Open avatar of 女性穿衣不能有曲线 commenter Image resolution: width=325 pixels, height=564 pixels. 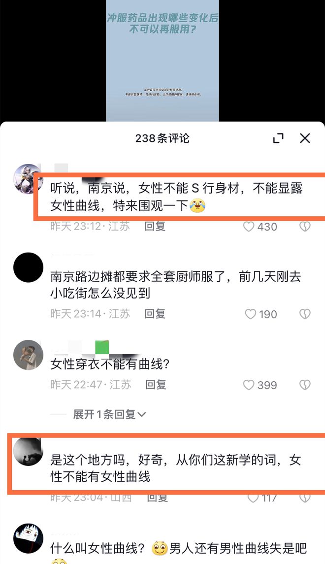click(28, 355)
